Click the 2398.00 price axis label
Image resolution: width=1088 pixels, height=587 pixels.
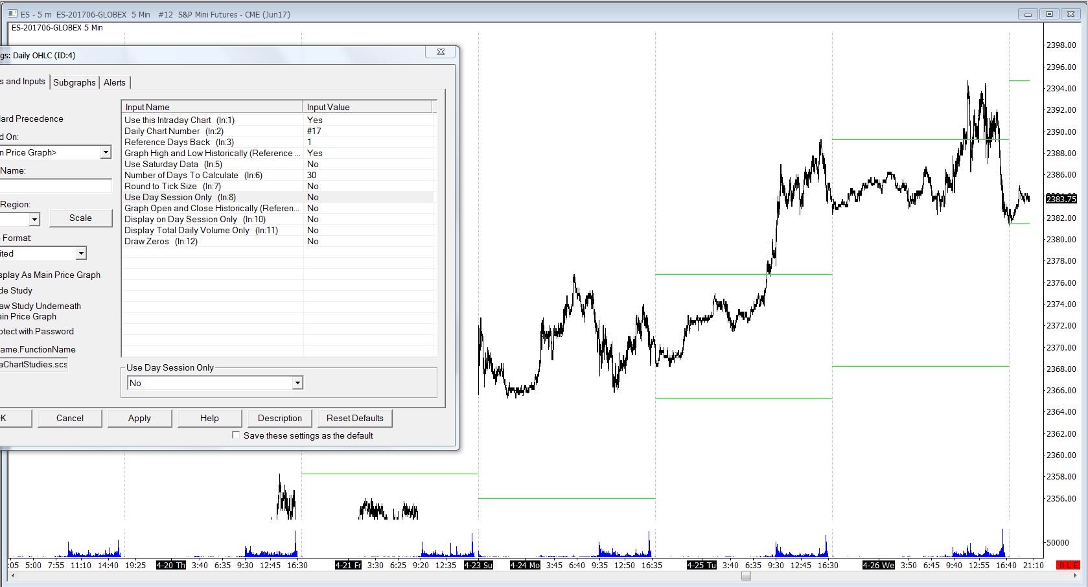click(1061, 45)
